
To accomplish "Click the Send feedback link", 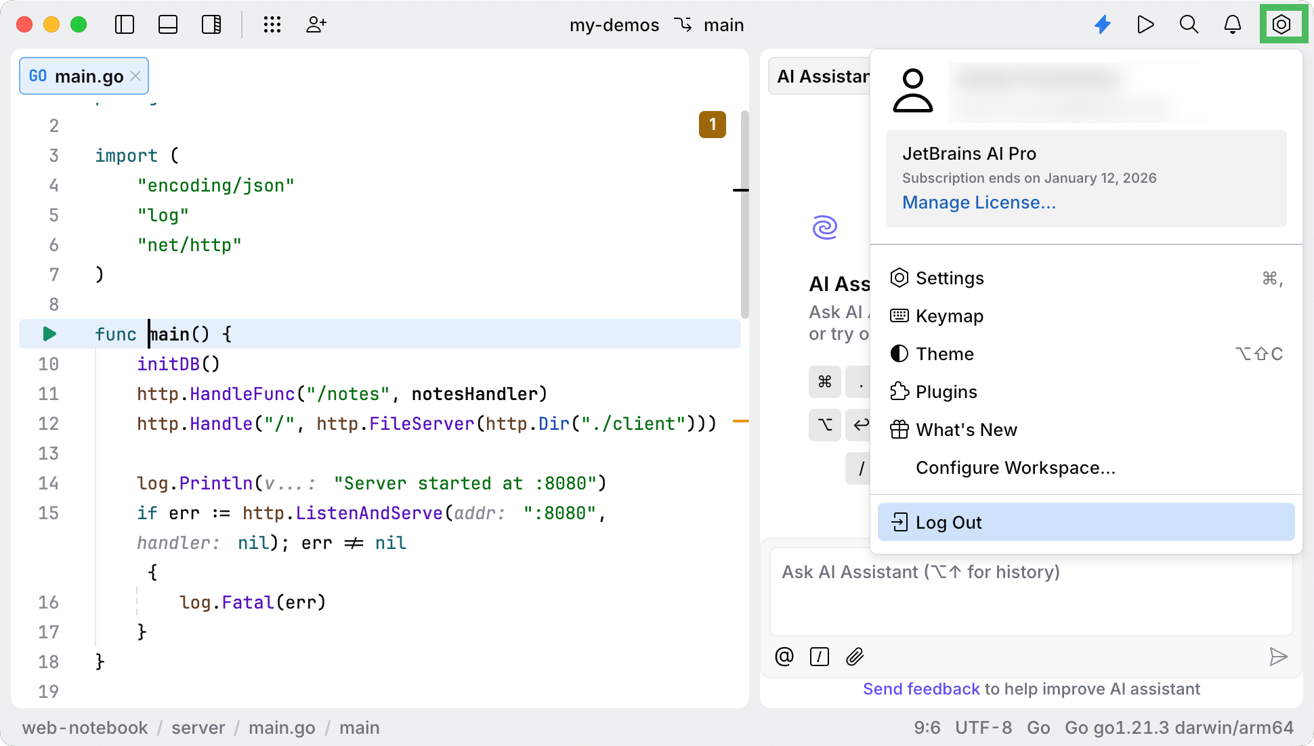I will point(921,688).
